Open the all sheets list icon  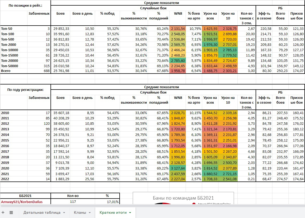[x=11, y=212]
